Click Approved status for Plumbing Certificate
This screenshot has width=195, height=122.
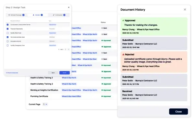coord(106,96)
